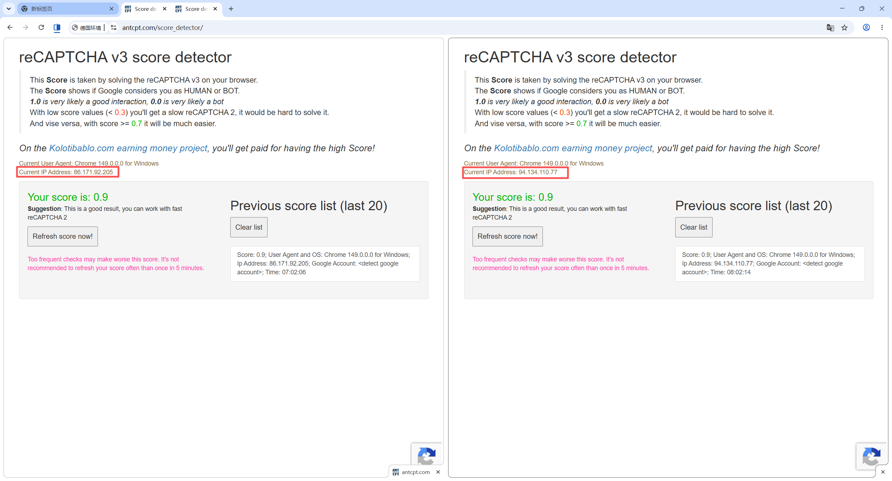Click the site settings icon before URL
The image size is (892, 481).
(x=114, y=28)
